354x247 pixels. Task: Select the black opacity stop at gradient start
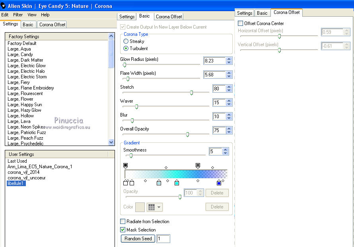tap(126, 166)
